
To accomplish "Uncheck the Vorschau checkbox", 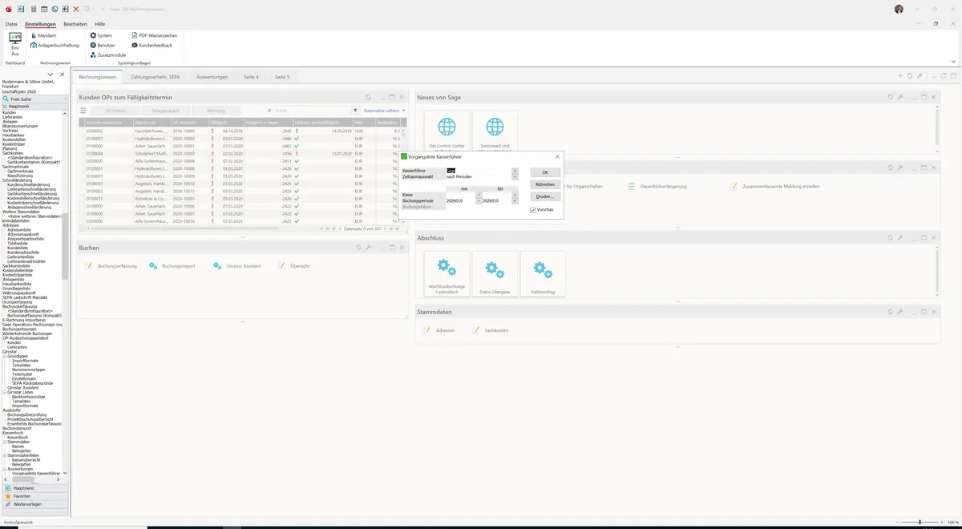I will coord(533,210).
